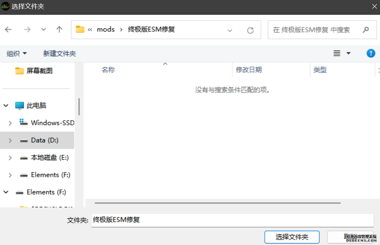Screen dimensions: 380x245
Task: Open help with the blue question icon
Action: tap(370, 53)
